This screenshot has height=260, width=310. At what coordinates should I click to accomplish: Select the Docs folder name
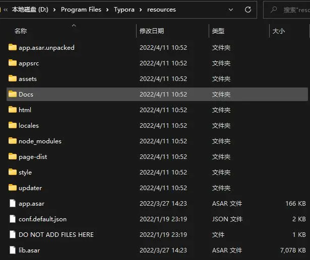point(26,95)
